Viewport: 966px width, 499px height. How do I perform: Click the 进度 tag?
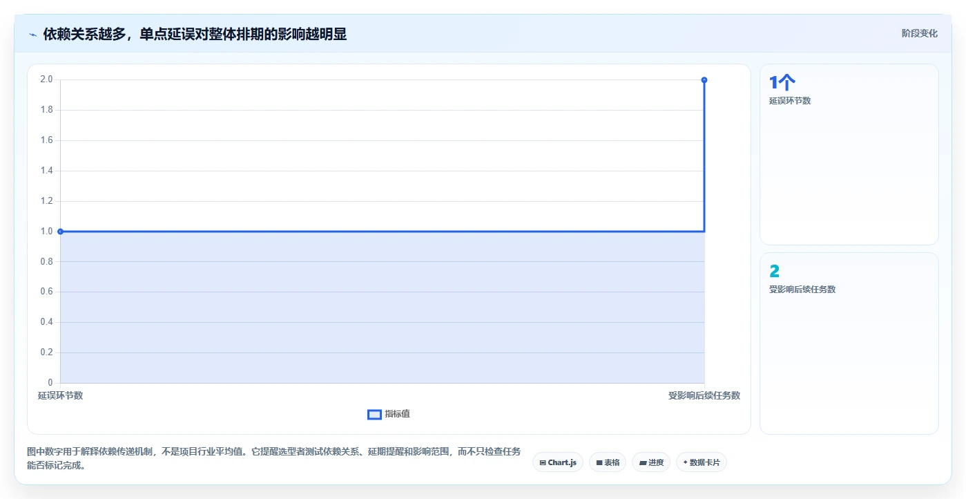pos(651,462)
